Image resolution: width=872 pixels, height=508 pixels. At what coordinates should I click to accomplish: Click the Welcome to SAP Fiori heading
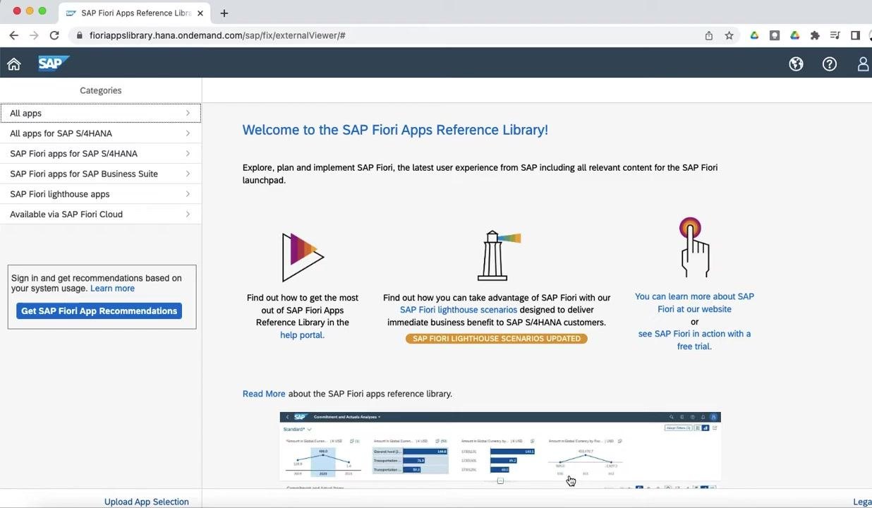pyautogui.click(x=395, y=130)
